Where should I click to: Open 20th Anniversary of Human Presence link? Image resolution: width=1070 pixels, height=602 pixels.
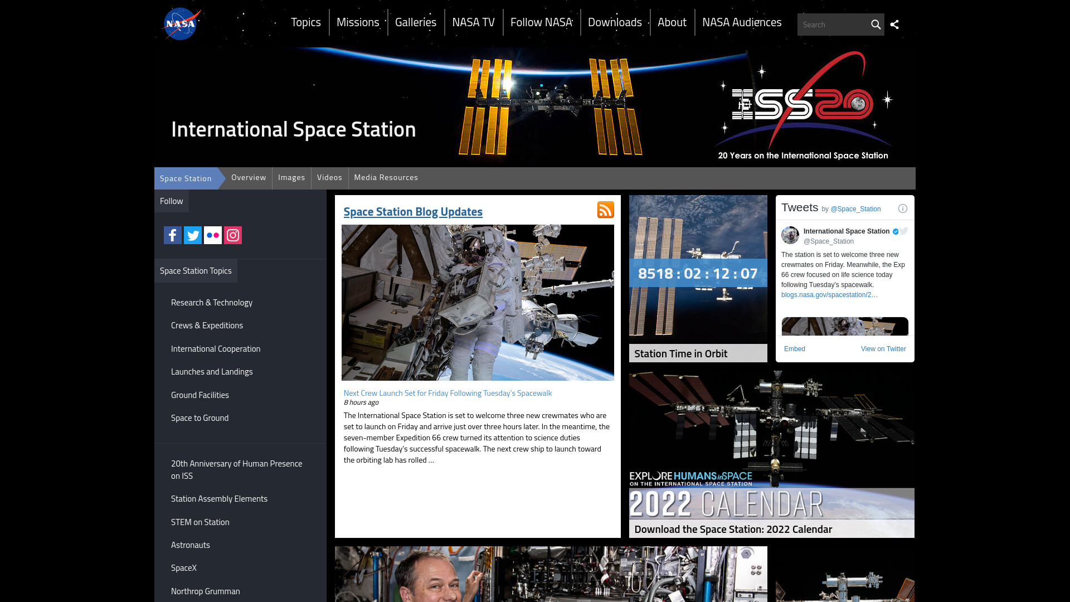click(x=237, y=470)
